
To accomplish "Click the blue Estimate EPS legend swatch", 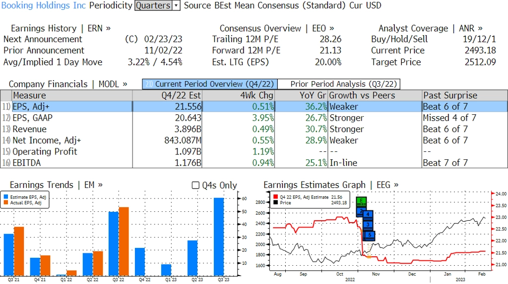I will pyautogui.click(x=6, y=197).
